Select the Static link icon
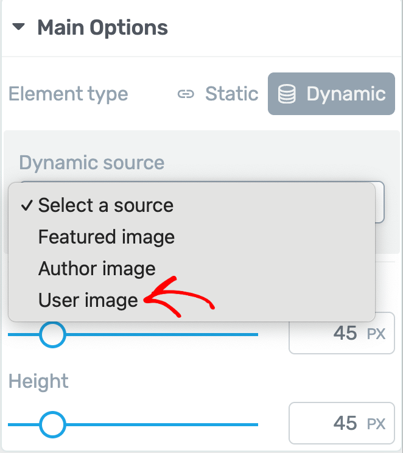403x453 pixels. tap(186, 94)
